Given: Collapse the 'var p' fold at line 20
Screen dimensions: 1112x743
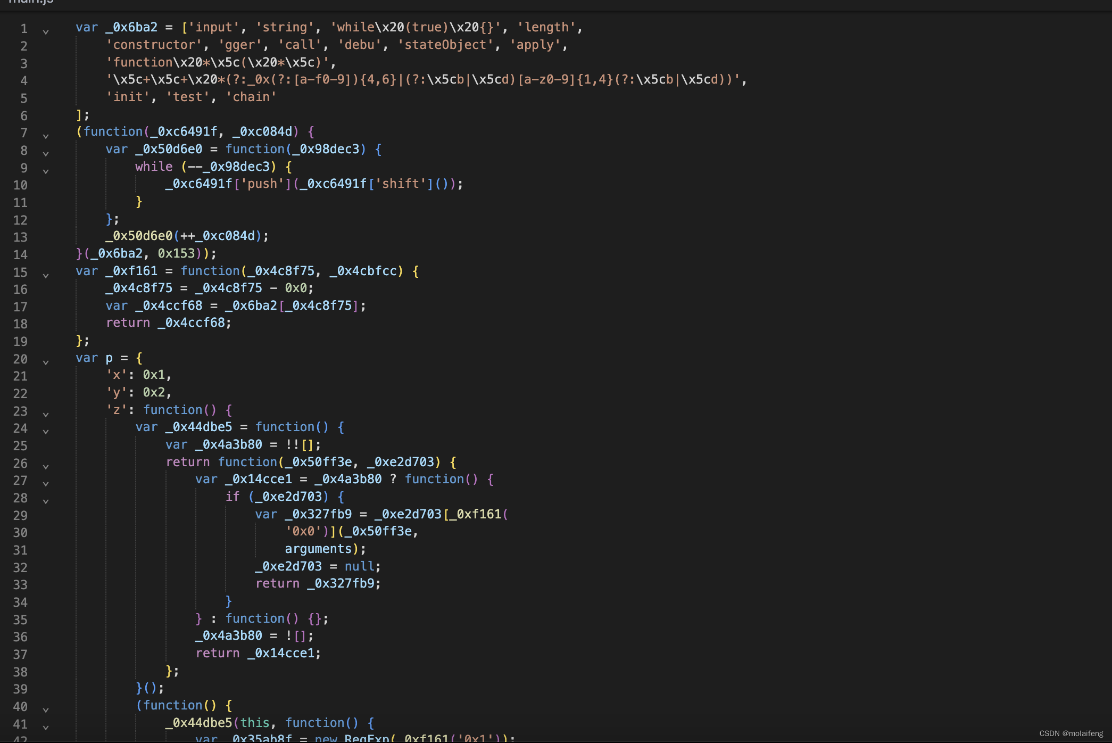Looking at the screenshot, I should point(46,362).
